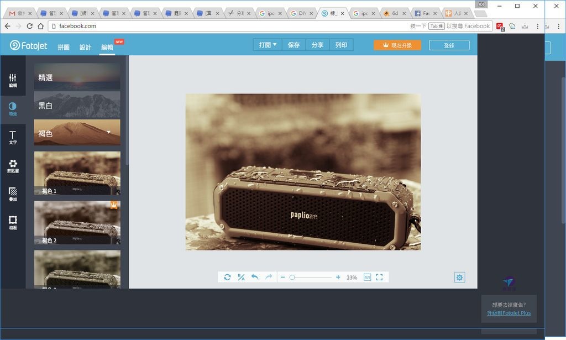
Task: Click the 保存 save button
Action: click(294, 45)
